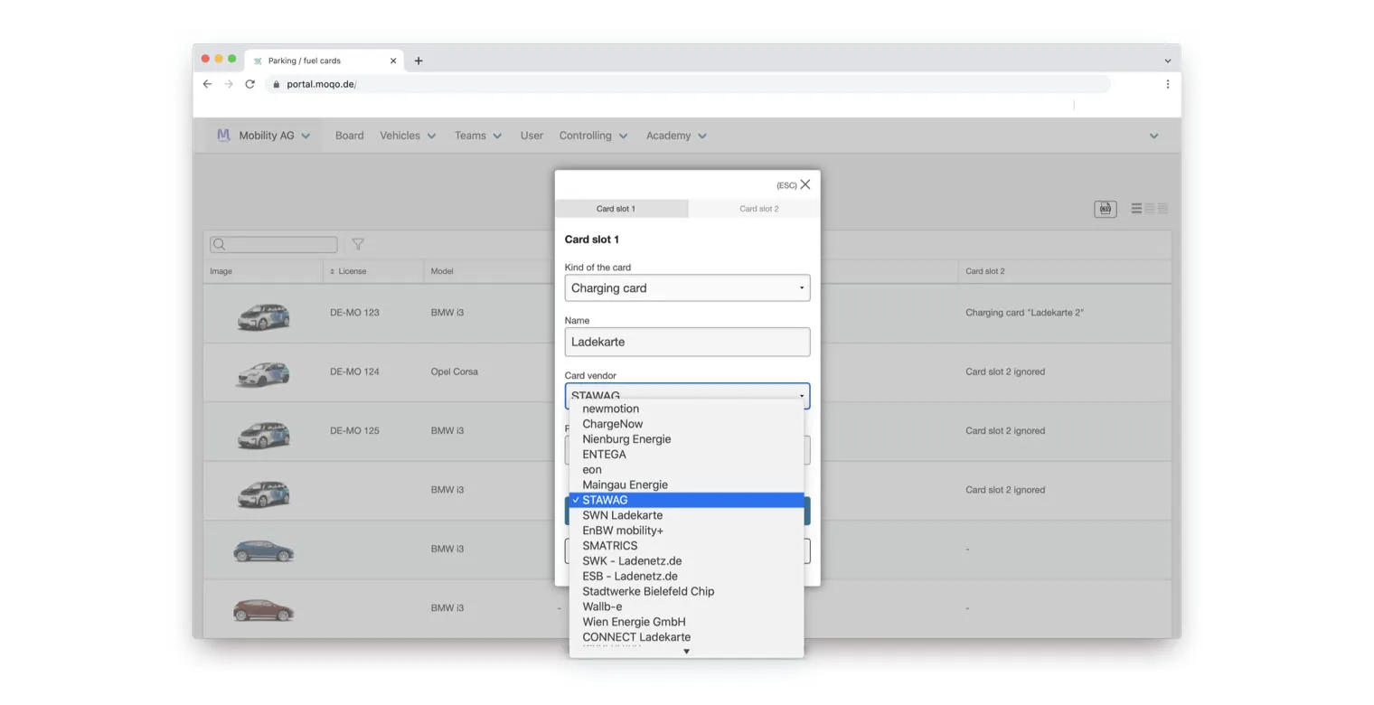Image resolution: width=1374 pixels, height=705 pixels.
Task: Expand the Academy menu
Action: click(x=676, y=136)
